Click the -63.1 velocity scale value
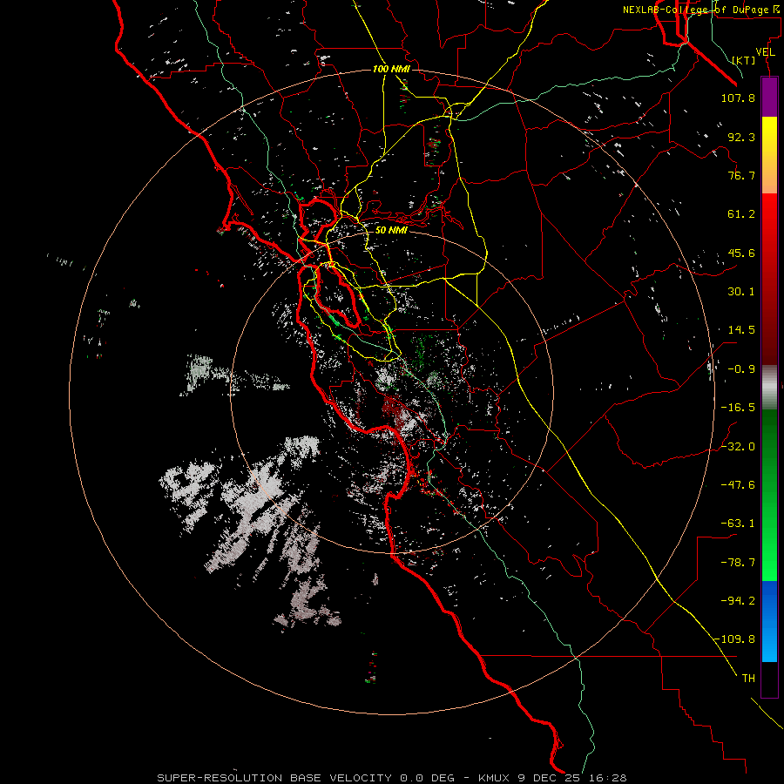 [x=738, y=524]
